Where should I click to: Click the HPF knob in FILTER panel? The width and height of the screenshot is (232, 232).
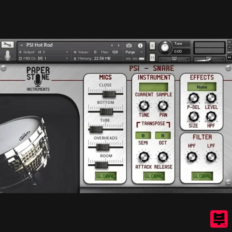[x=192, y=157]
